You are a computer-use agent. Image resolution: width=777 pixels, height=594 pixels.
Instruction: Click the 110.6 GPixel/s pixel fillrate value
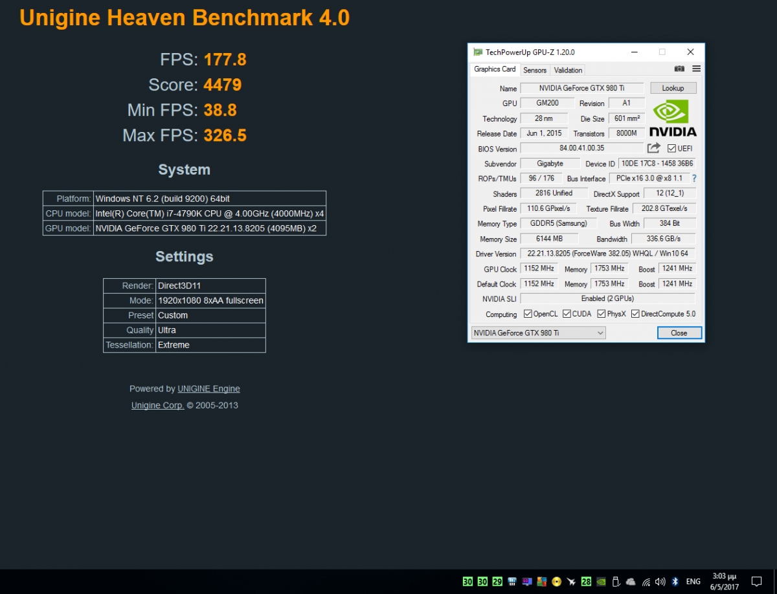pos(548,208)
